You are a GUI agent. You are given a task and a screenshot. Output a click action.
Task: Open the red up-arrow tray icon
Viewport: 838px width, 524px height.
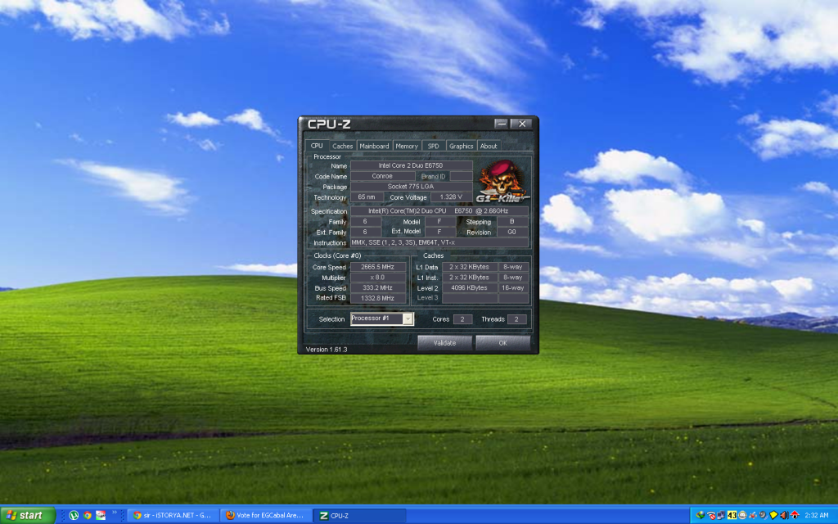pos(795,516)
